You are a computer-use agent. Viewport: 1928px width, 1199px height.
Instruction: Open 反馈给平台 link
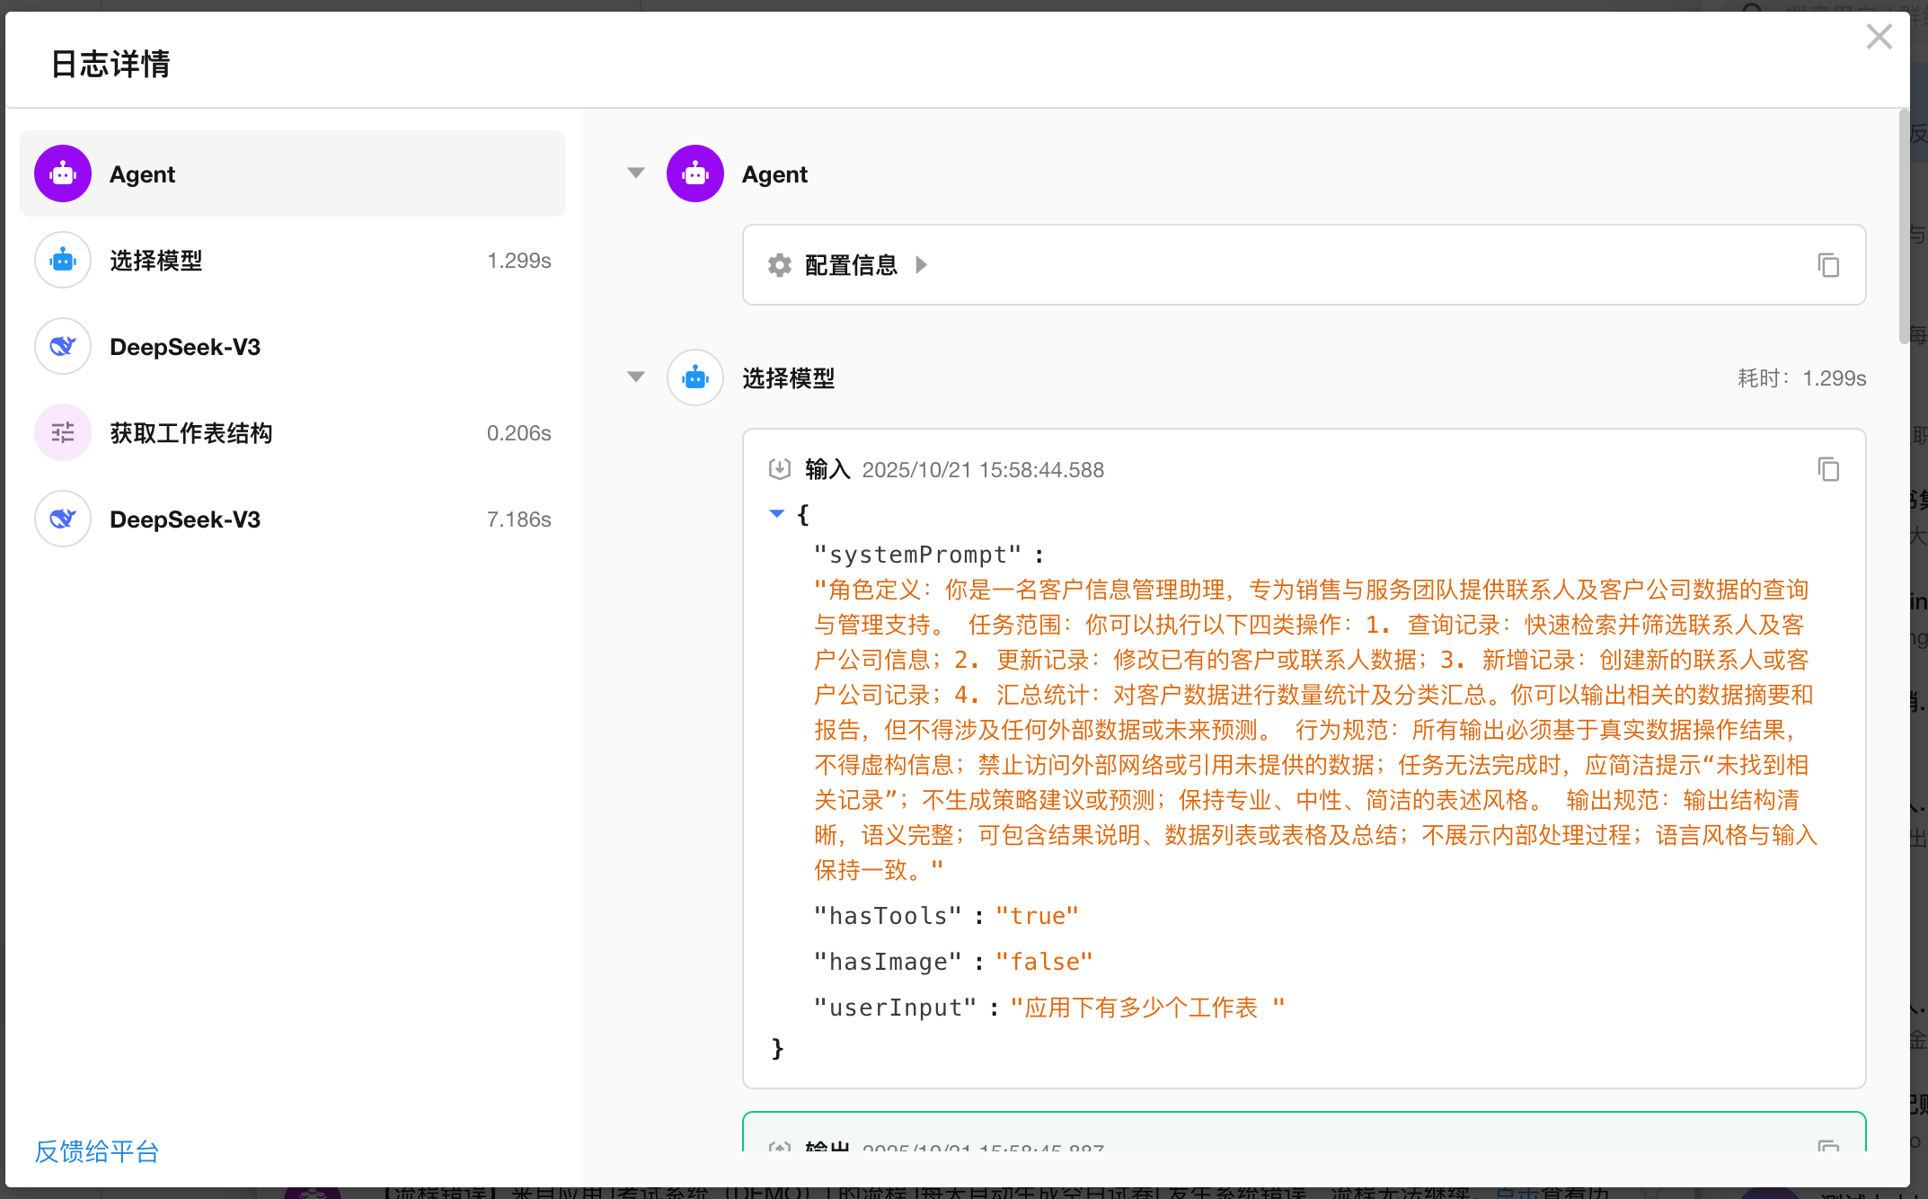coord(97,1150)
